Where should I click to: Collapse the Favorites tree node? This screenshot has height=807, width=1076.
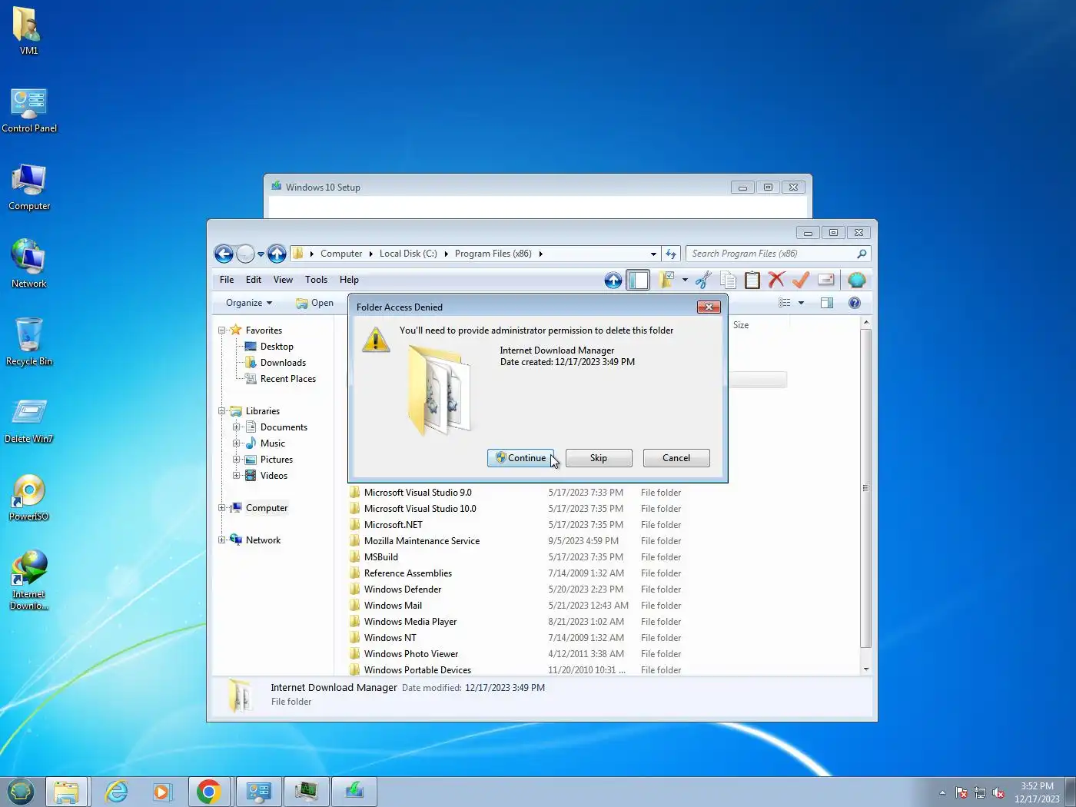(222, 330)
